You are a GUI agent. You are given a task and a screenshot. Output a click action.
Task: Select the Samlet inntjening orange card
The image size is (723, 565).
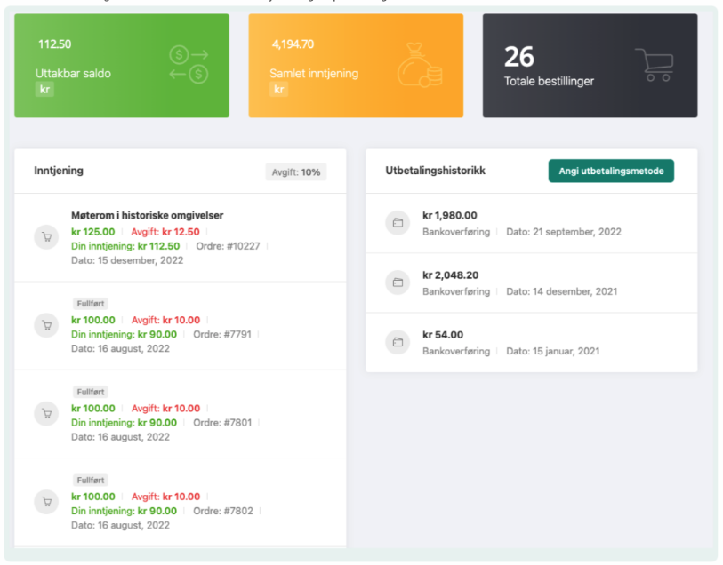(355, 66)
